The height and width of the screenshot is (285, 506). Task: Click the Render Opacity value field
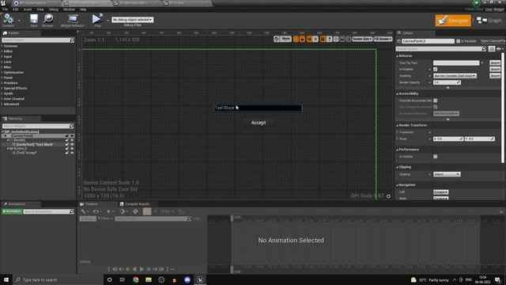(447, 82)
